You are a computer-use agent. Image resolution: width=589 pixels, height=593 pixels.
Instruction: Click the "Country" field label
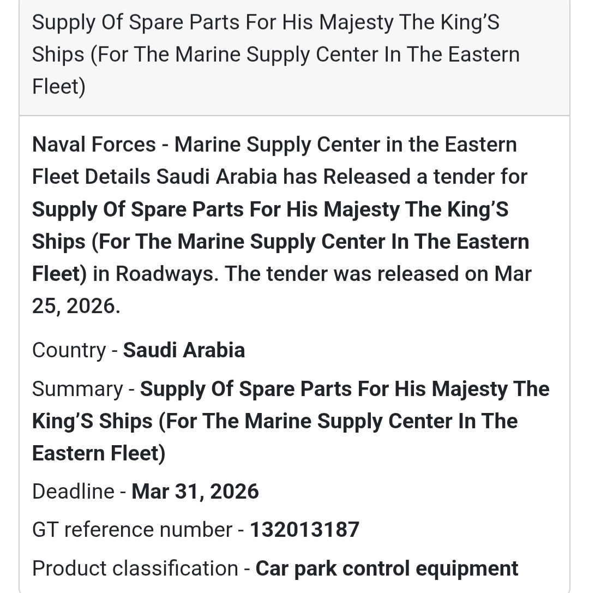pos(69,350)
